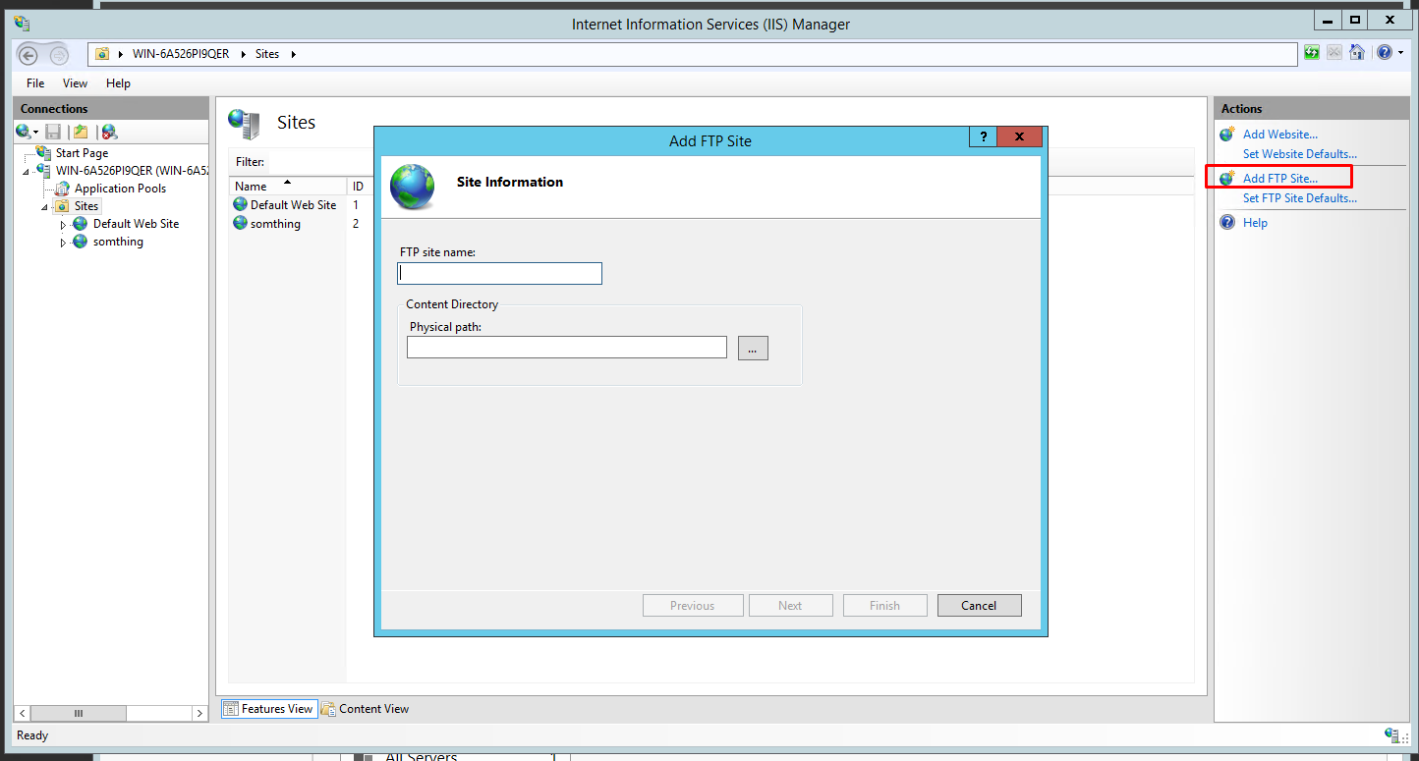This screenshot has width=1419, height=761.
Task: Click the Start Page icon in the tree
Action: coord(44,152)
